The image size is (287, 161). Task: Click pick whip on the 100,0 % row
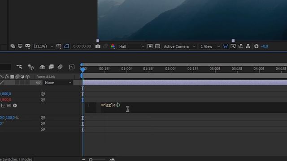point(43,118)
